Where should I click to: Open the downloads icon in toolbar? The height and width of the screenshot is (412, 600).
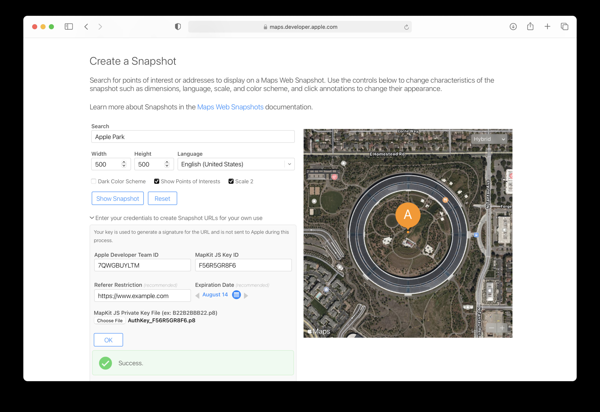coord(513,27)
